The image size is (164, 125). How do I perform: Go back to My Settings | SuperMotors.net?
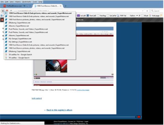click(x=40, y=42)
